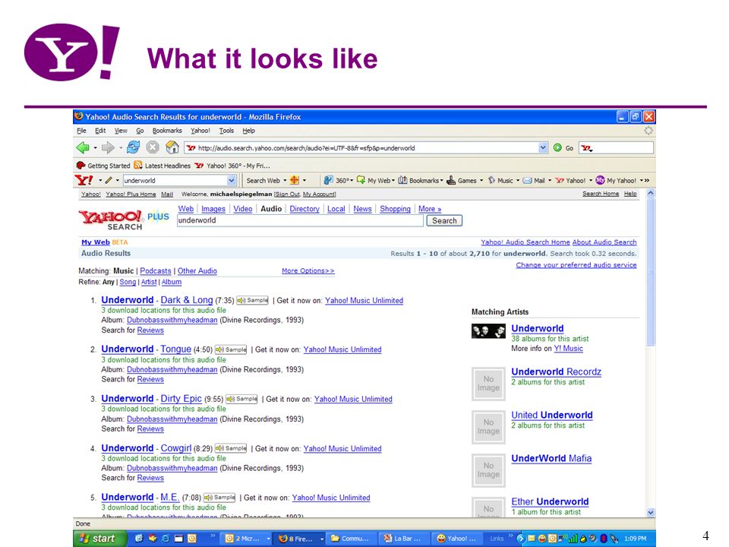Click the Yahoo Y! toolbar logo
729x547 pixels.
pyautogui.click(x=84, y=180)
